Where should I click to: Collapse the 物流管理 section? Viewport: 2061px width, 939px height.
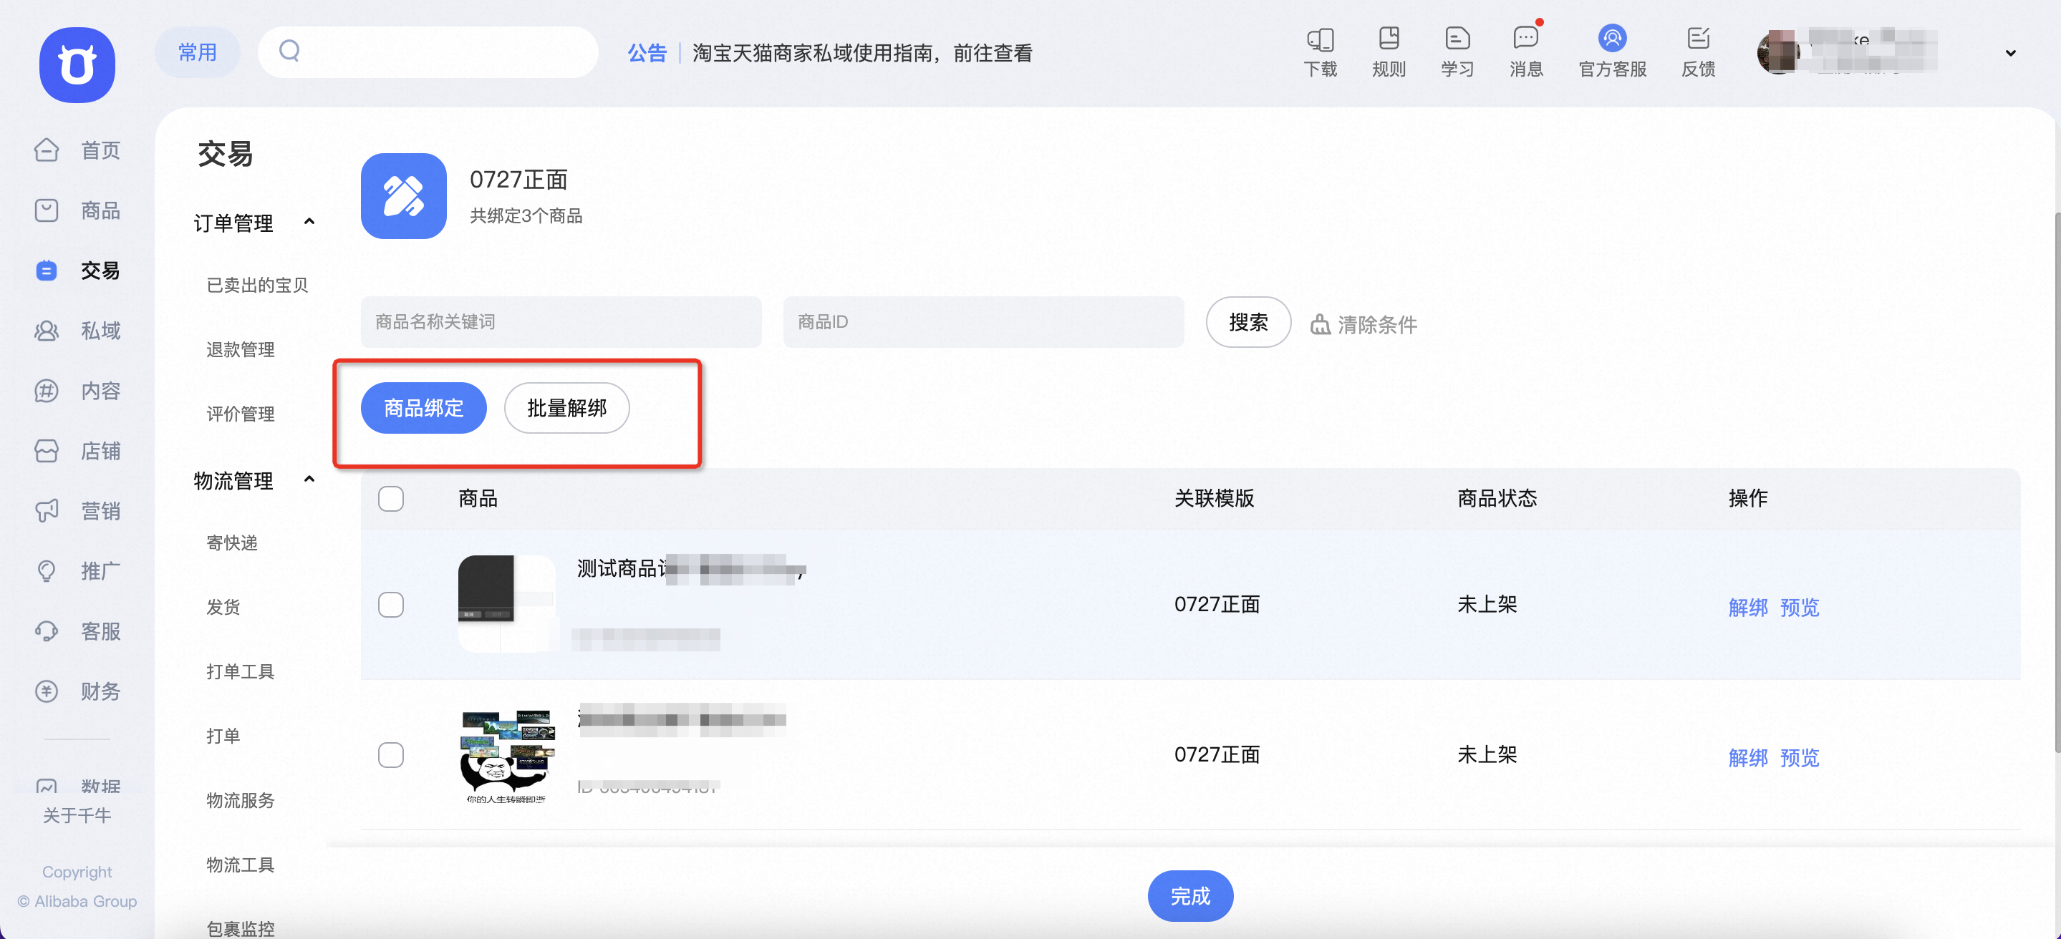click(309, 479)
